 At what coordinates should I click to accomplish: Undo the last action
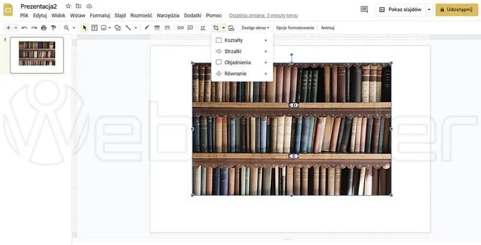coord(25,28)
